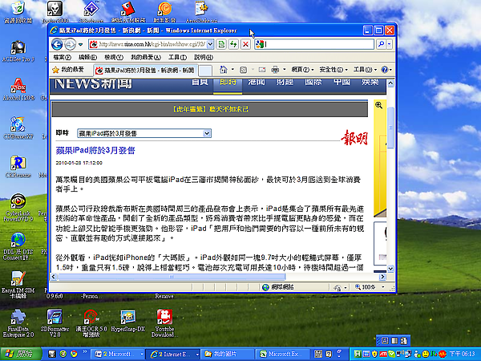The height and width of the screenshot is (361, 481).
Task: Open the 安全性(S) command bar menu
Action: point(333,70)
